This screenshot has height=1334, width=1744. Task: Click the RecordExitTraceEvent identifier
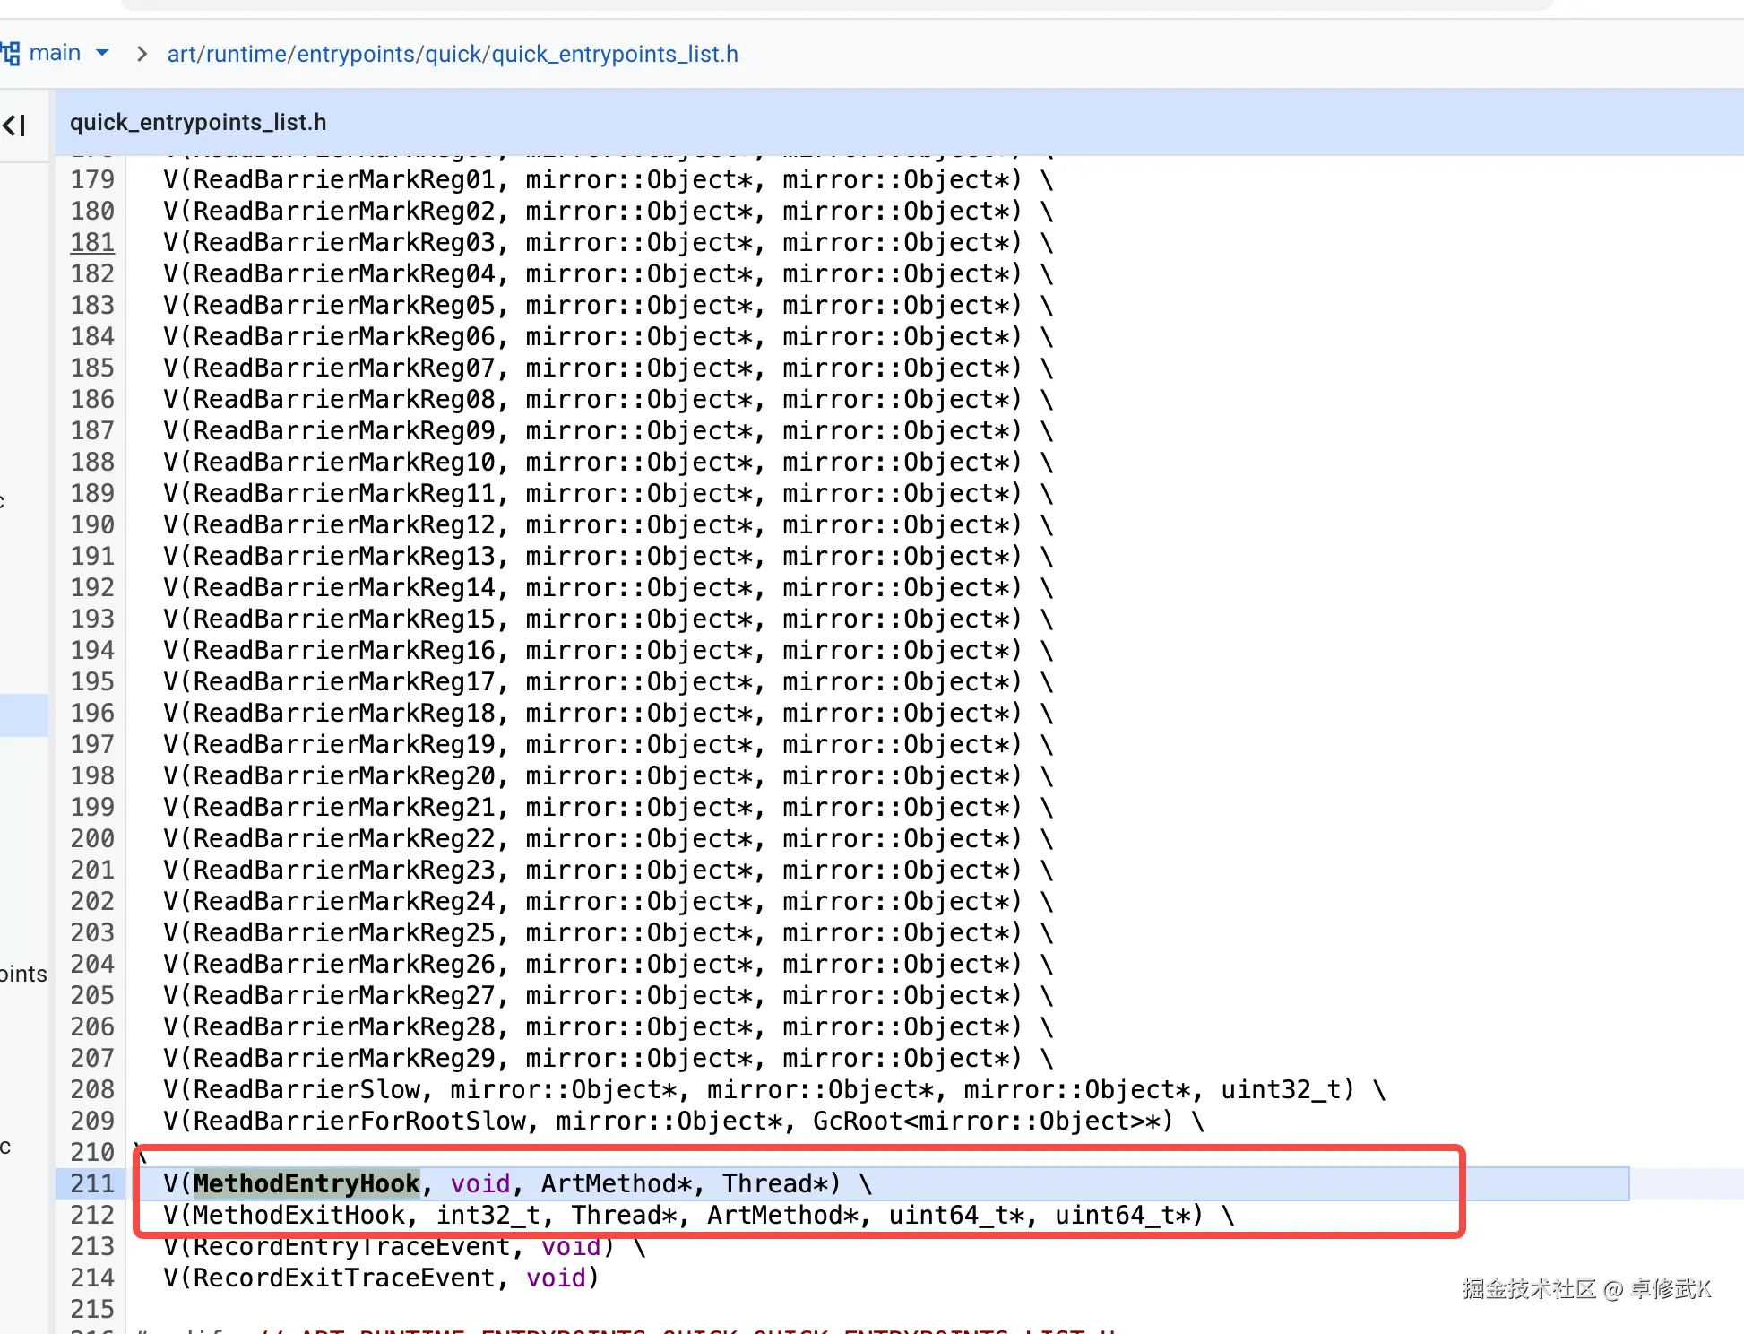coord(344,1278)
